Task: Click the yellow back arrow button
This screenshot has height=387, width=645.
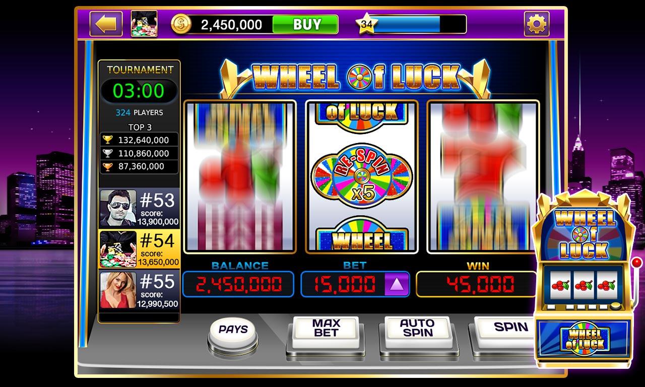Action: 106,24
